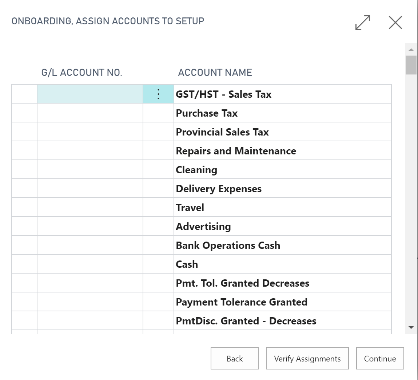Select the G/L Account No. cell for Provincial Sales Tax
This screenshot has width=418, height=380.
(x=90, y=132)
